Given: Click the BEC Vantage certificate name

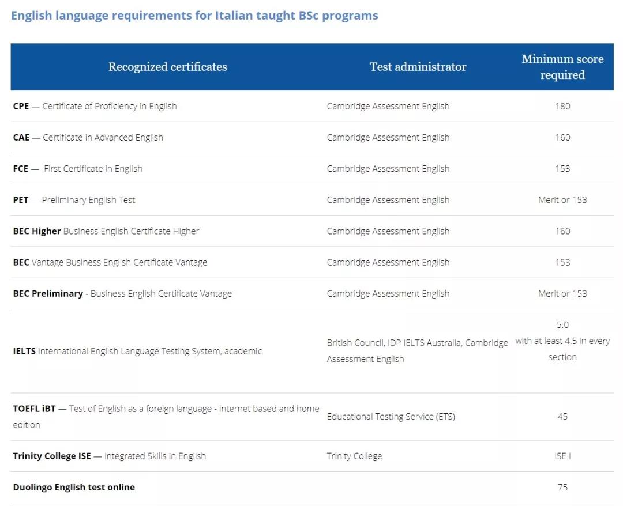Looking at the screenshot, I should pyautogui.click(x=110, y=262).
